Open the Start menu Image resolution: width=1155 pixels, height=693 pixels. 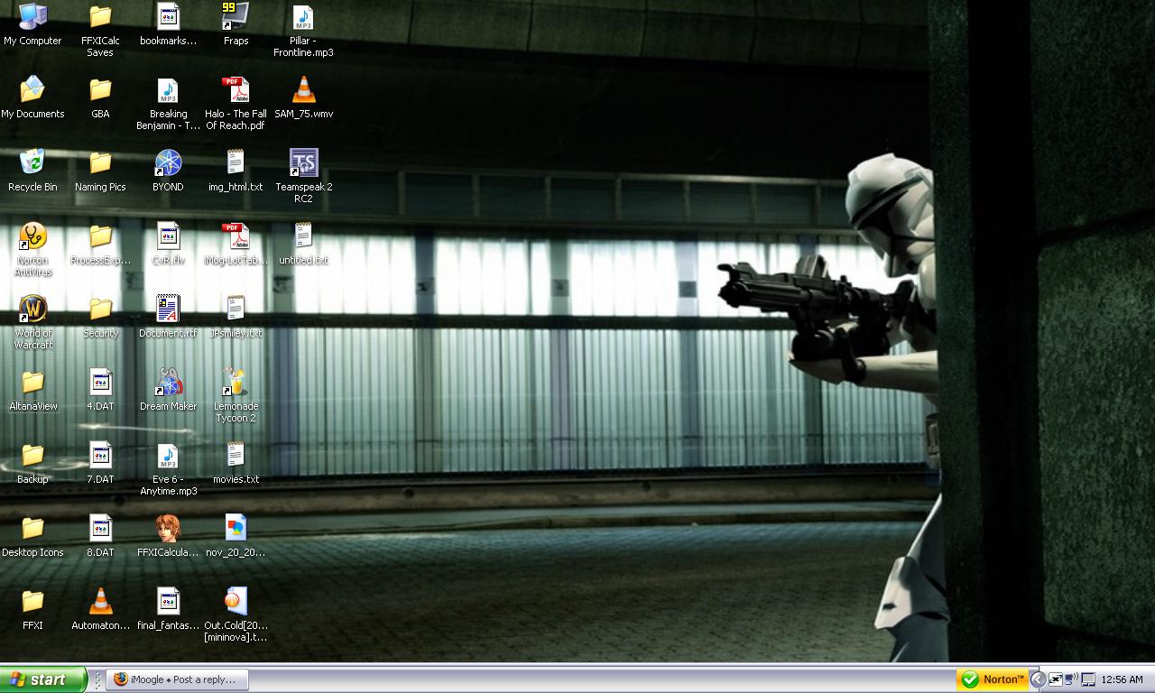tap(41, 679)
